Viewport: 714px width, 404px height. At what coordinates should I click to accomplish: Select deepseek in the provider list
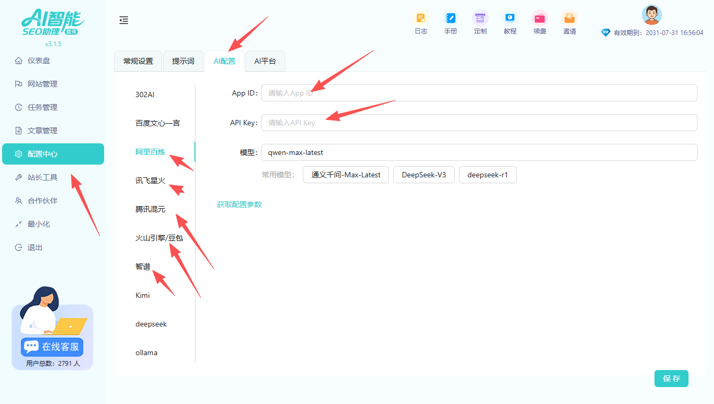coord(151,324)
